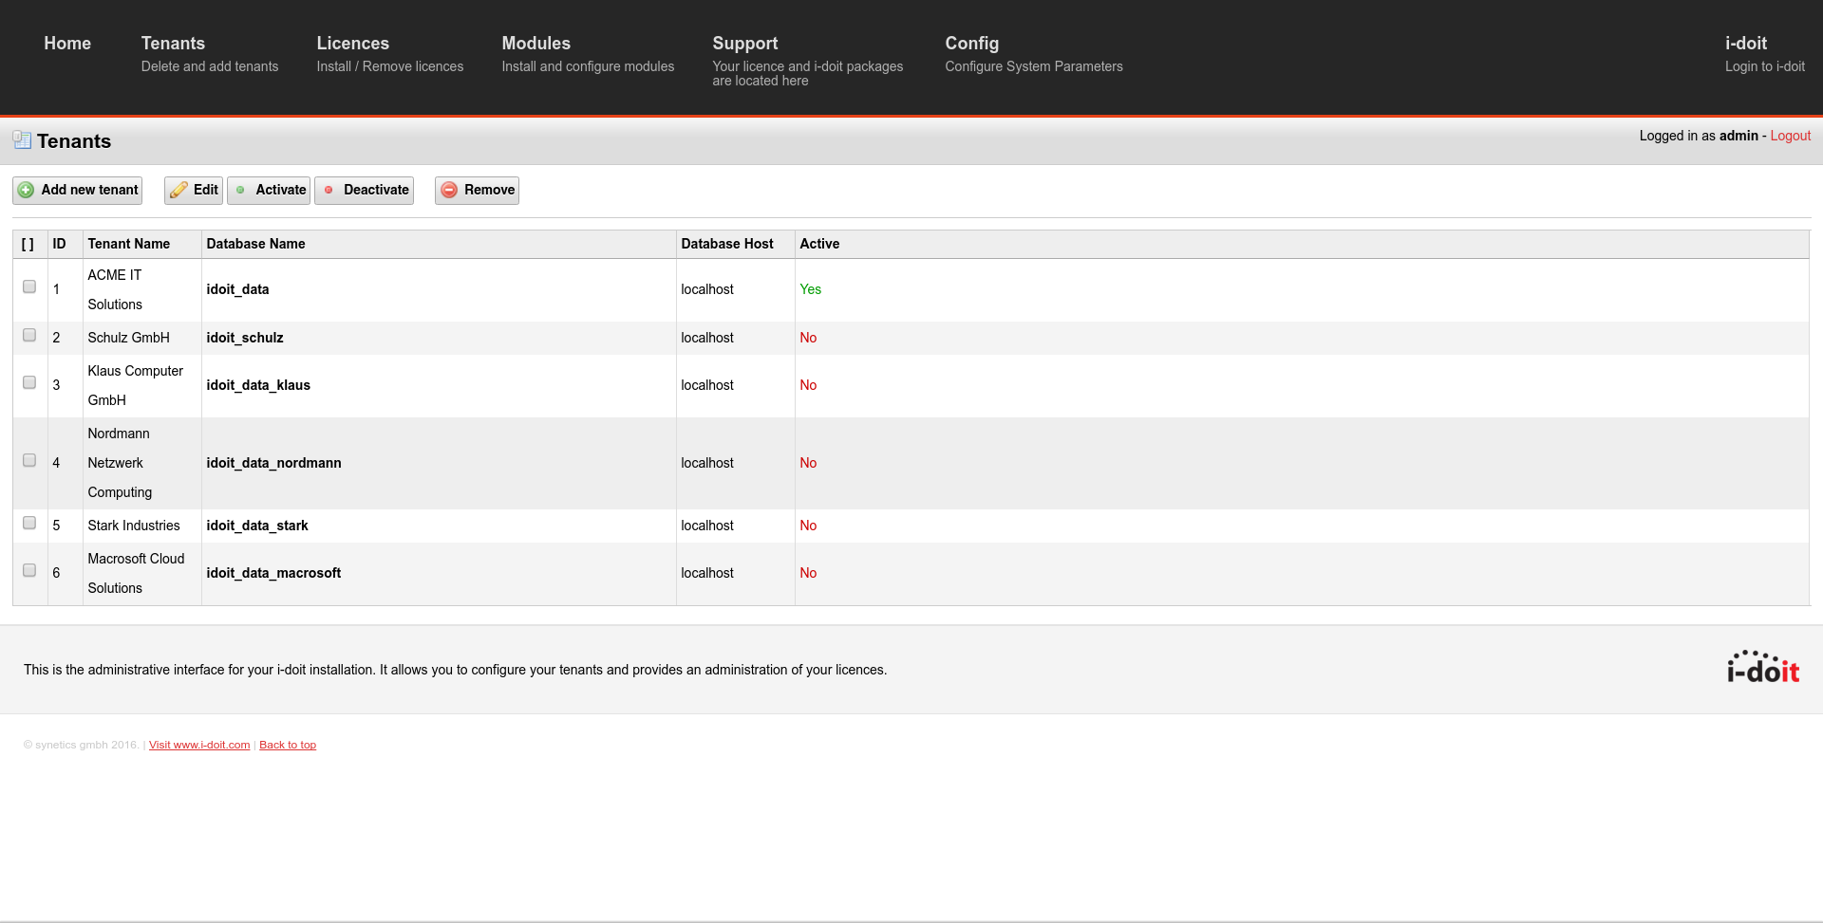Click the pencil Edit icon
Screen dimensions: 1823x923
click(x=179, y=190)
